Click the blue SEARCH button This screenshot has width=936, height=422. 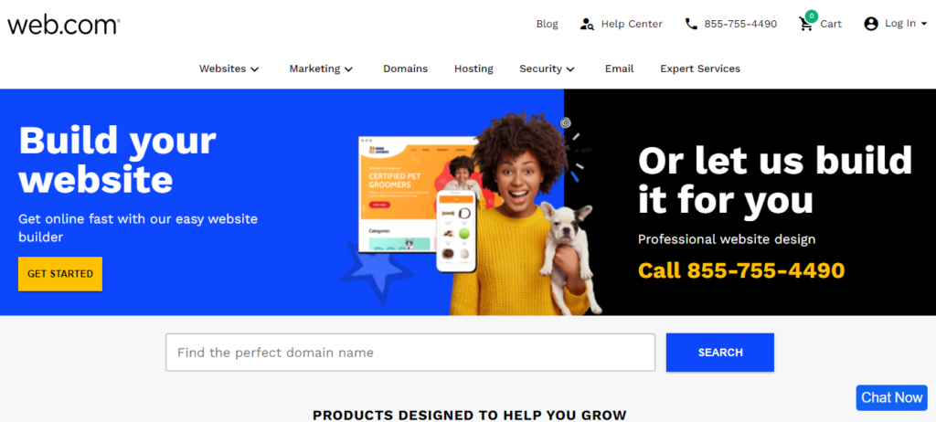click(x=720, y=353)
